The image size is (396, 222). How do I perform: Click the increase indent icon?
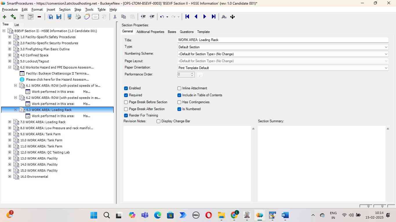pyautogui.click(x=152, y=17)
